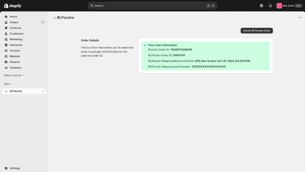This screenshot has width=305, height=172.
Task: Open the Home menu item
Action: click(x=24, y=17)
